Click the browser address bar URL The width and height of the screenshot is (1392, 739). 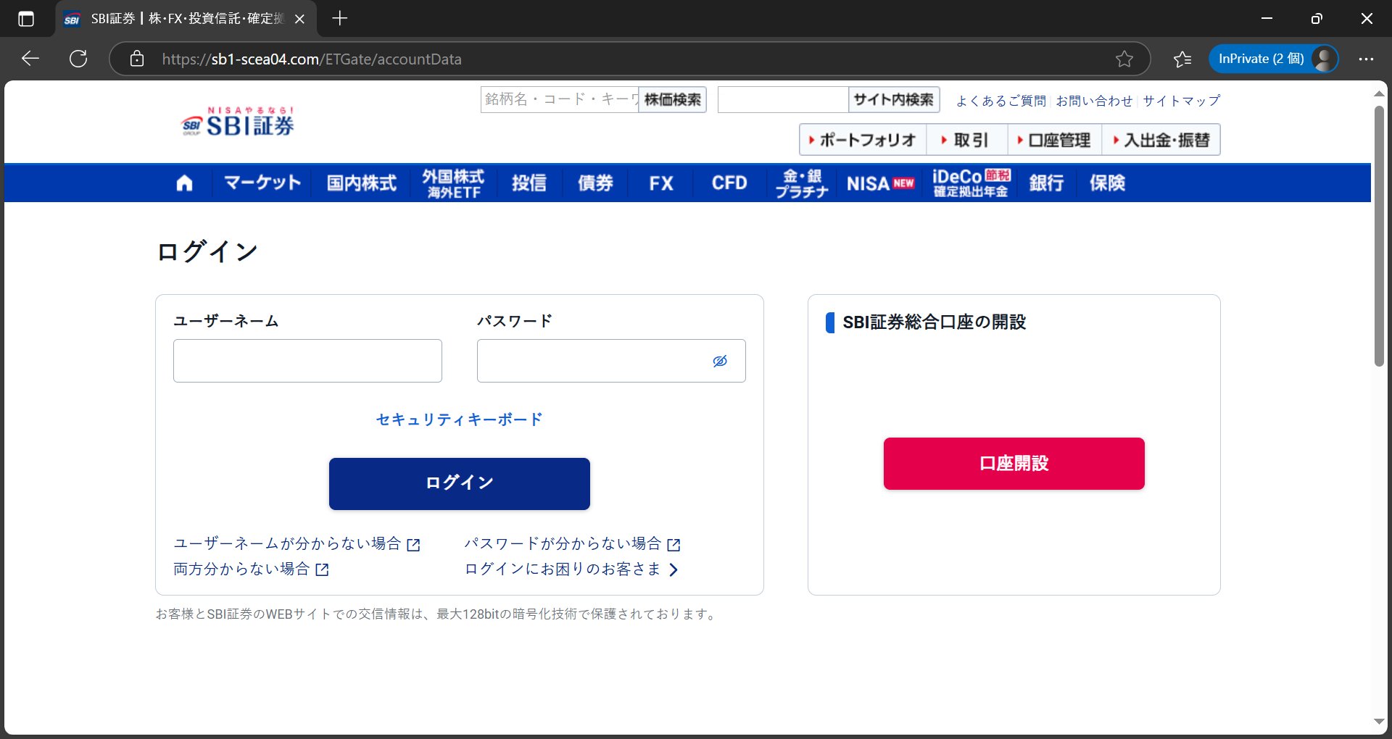coord(312,59)
